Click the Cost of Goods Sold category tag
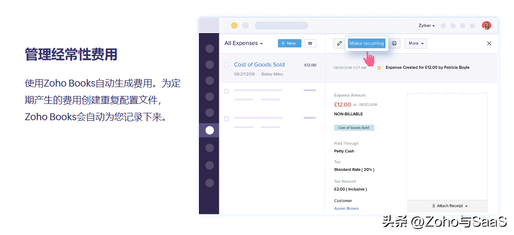 click(x=354, y=128)
